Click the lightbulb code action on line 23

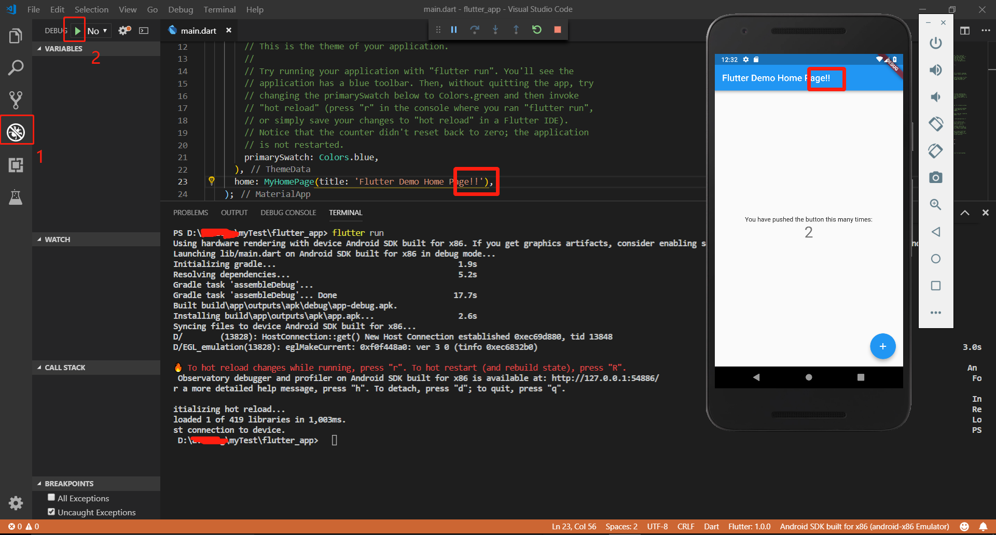pyautogui.click(x=212, y=181)
